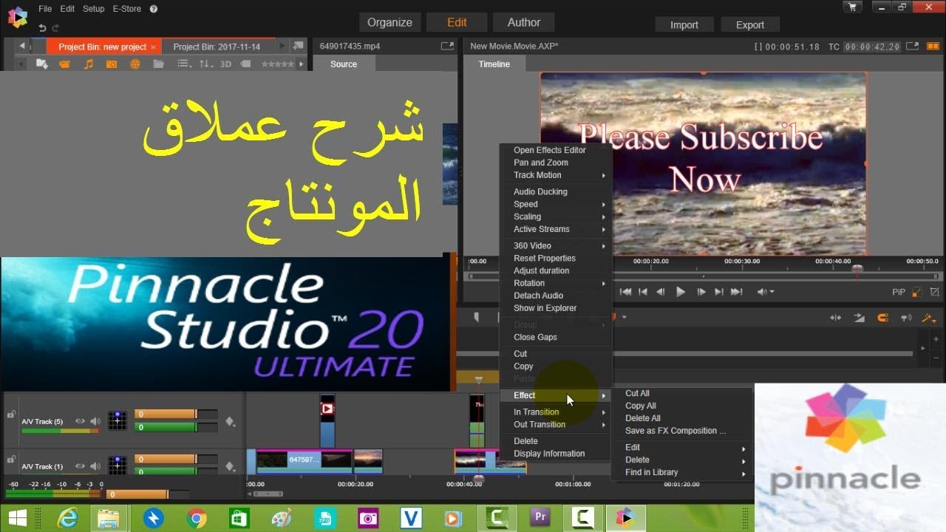Launch Adobe Premiere from the taskbar
This screenshot has height=532, width=946.
point(540,518)
